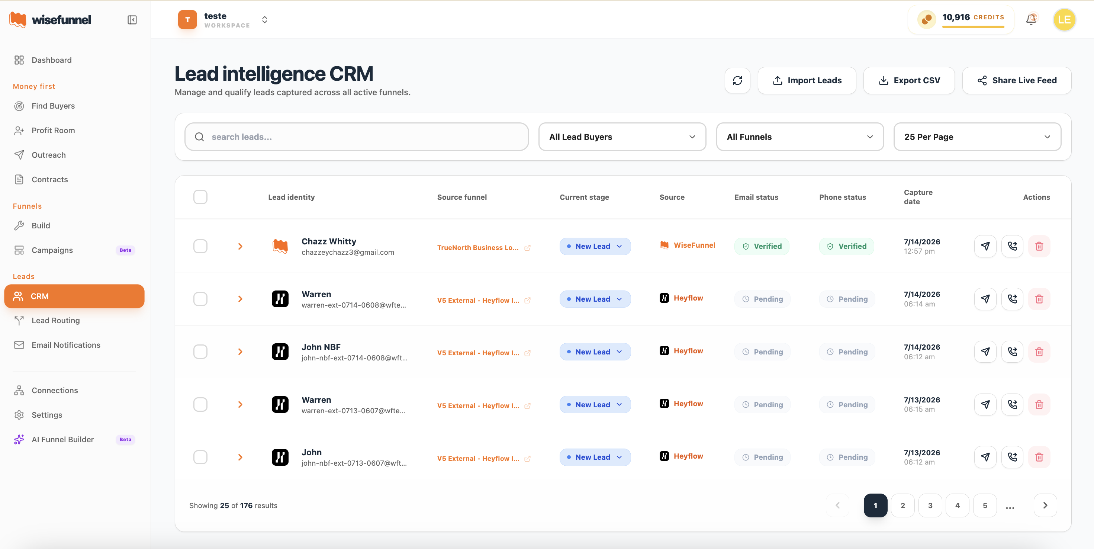Change Chazz Whitty stage New Lead dropdown
1094x549 pixels.
coord(595,247)
